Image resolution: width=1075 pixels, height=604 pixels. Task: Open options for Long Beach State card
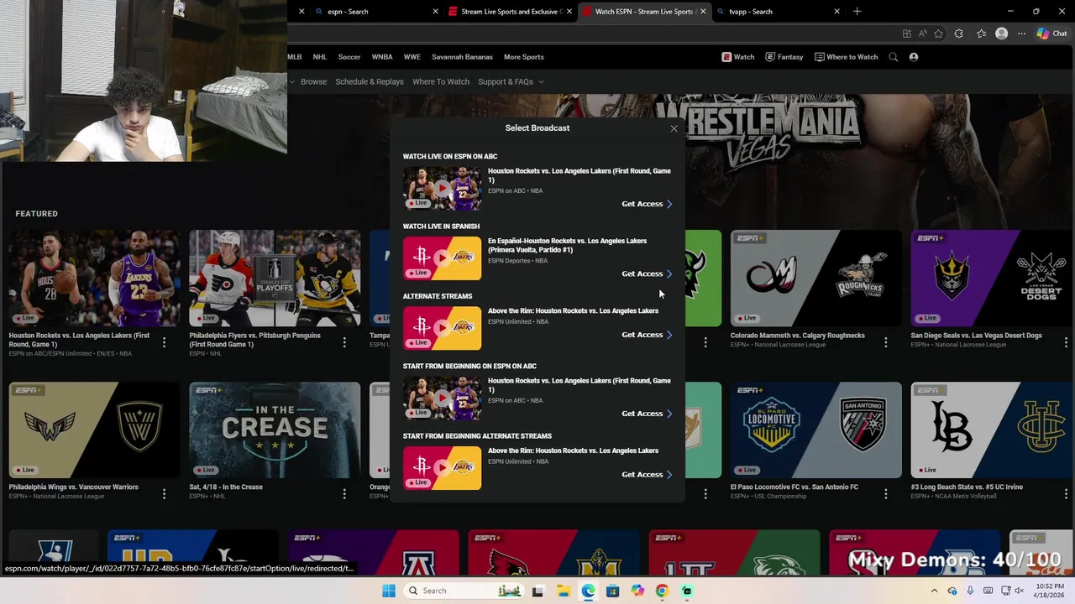1066,494
